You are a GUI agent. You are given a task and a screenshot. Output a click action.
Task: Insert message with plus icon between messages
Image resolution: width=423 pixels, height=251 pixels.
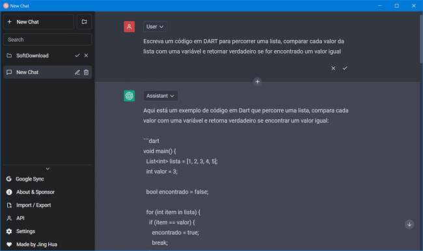(x=257, y=81)
